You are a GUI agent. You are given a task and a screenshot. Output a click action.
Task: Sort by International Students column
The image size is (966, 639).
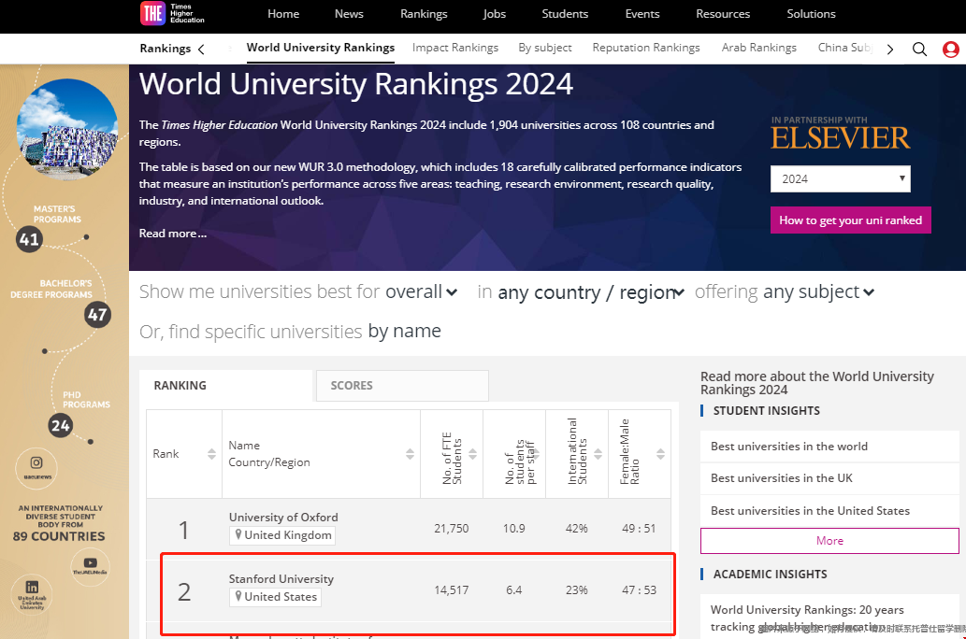click(x=598, y=454)
